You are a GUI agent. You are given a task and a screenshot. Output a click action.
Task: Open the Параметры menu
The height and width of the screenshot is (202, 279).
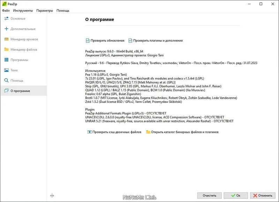(x=45, y=10)
